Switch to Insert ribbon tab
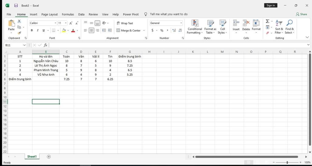Screen dimensions: 312x166 tap(34, 14)
